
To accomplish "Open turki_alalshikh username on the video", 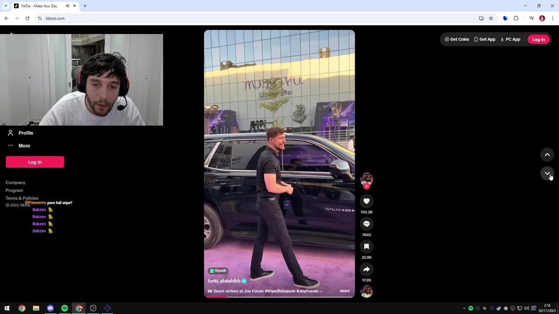I will pos(224,281).
